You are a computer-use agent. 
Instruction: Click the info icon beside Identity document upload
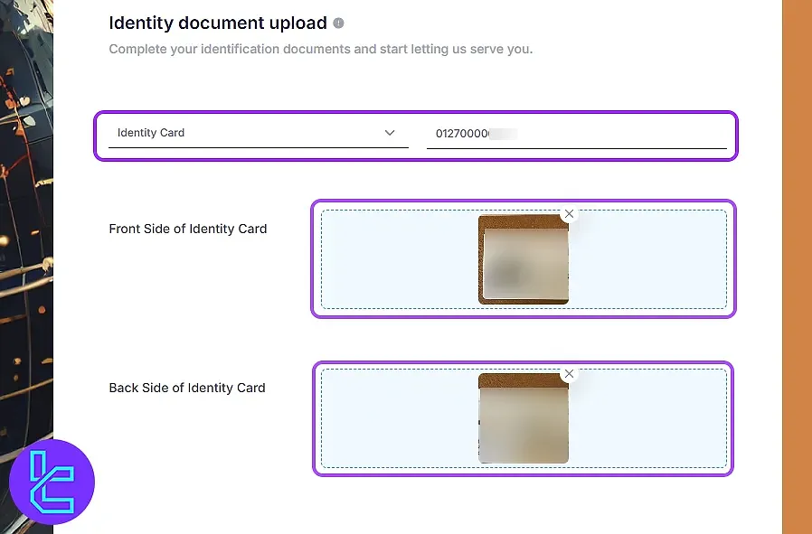coord(338,23)
